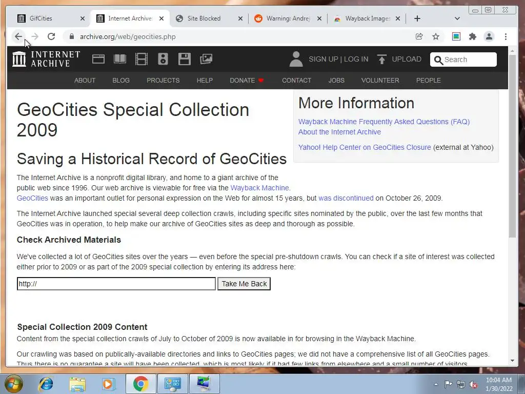The width and height of the screenshot is (525, 394).
Task: Open the picture extension icon in the toolbar
Action: [456, 36]
